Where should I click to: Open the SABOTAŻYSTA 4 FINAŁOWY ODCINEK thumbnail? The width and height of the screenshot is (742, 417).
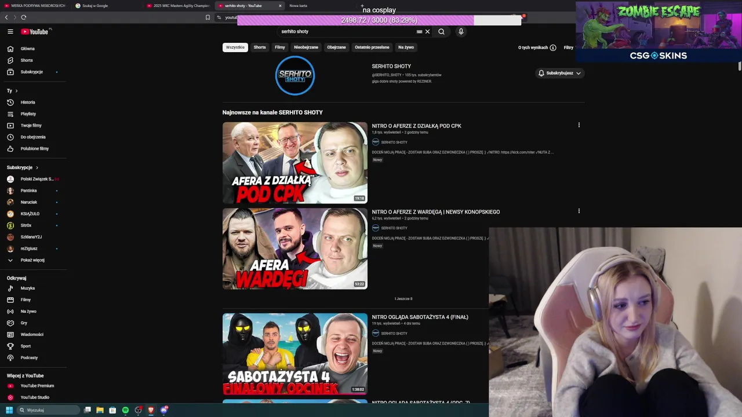pos(295,354)
